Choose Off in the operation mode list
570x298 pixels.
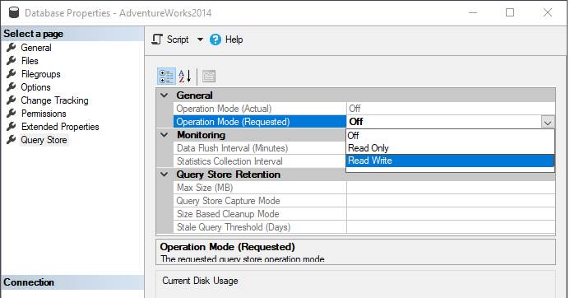[x=450, y=136]
